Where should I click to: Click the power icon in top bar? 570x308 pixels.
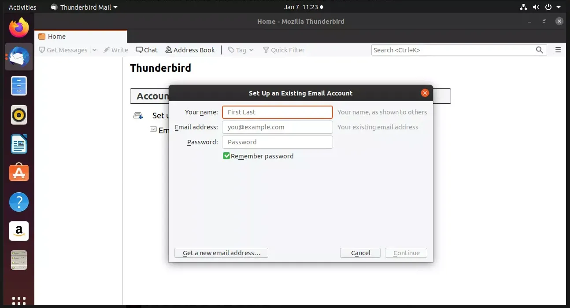(548, 7)
